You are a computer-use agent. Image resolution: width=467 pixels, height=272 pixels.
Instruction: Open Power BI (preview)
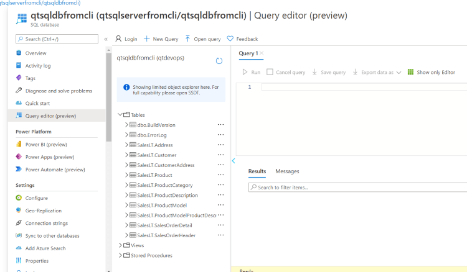(41, 144)
